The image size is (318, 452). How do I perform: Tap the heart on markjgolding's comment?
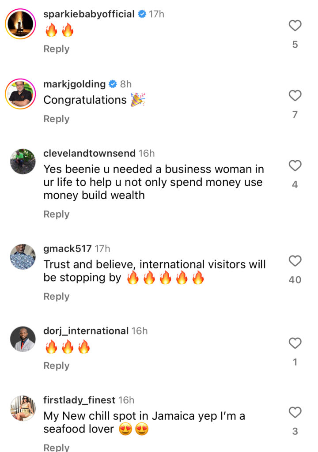coord(295,96)
